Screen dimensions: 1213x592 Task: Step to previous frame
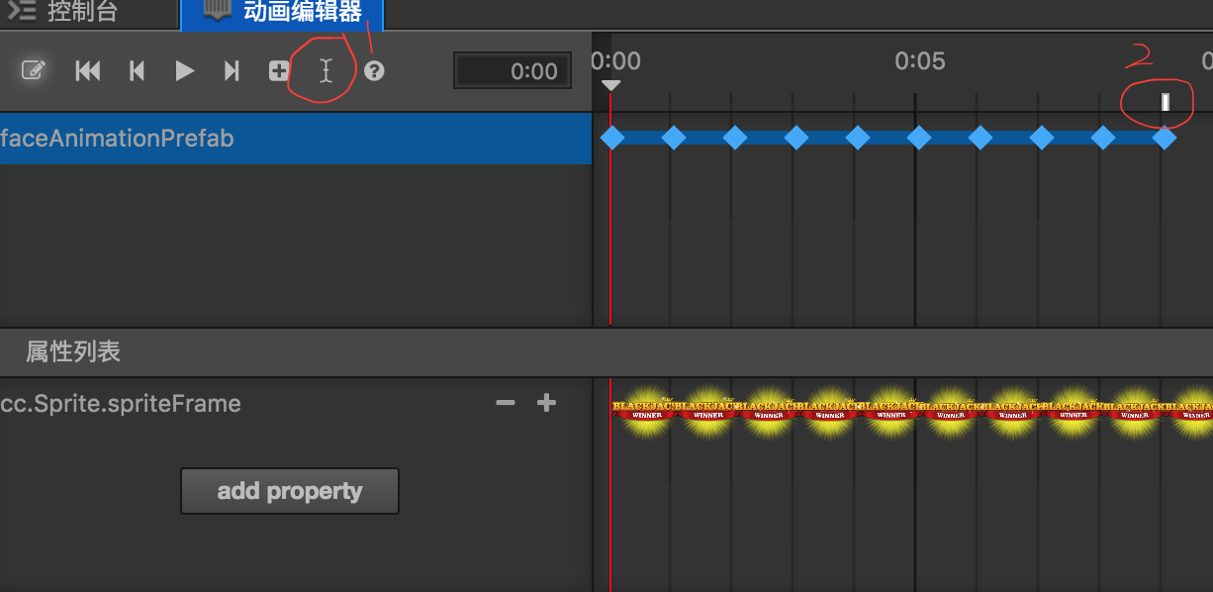click(x=138, y=70)
